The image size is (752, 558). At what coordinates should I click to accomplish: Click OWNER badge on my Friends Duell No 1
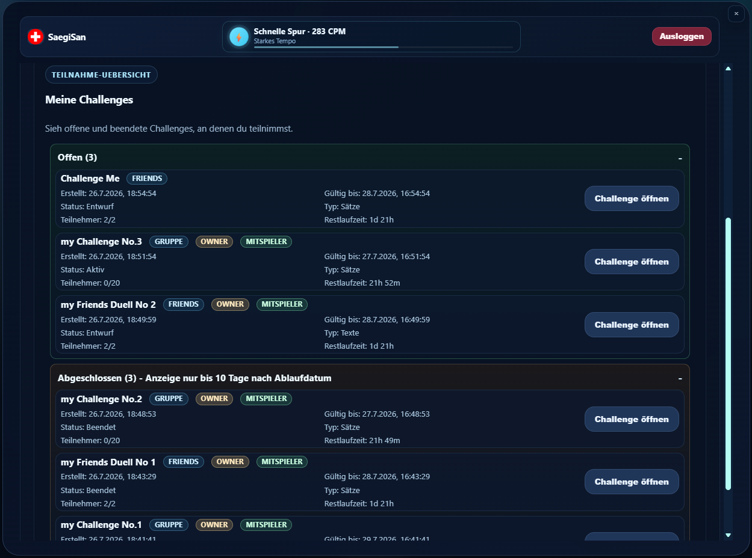230,462
